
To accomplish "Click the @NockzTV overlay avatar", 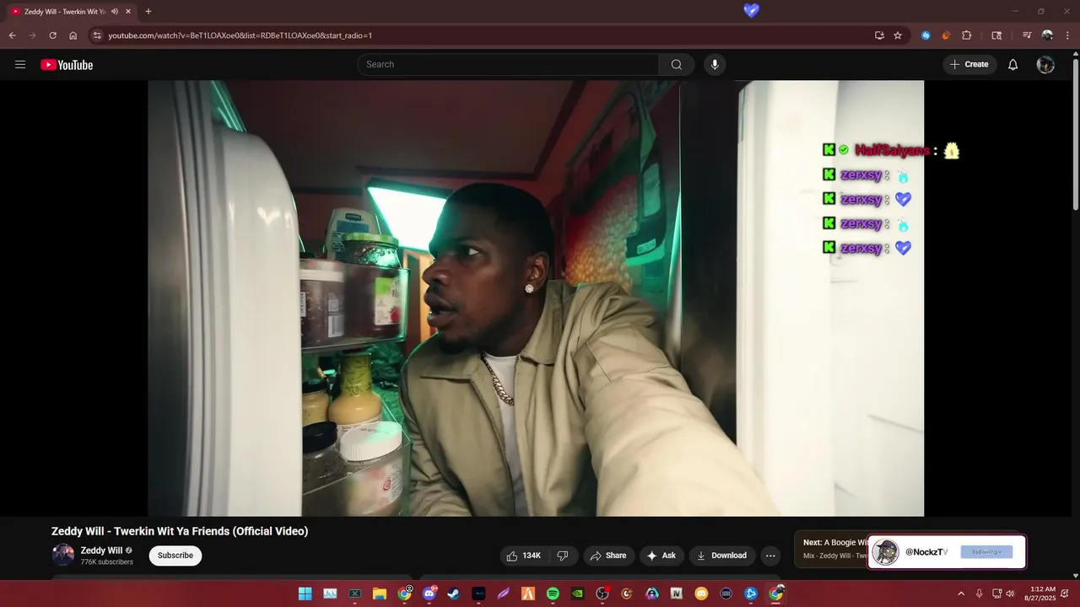I will tap(885, 552).
